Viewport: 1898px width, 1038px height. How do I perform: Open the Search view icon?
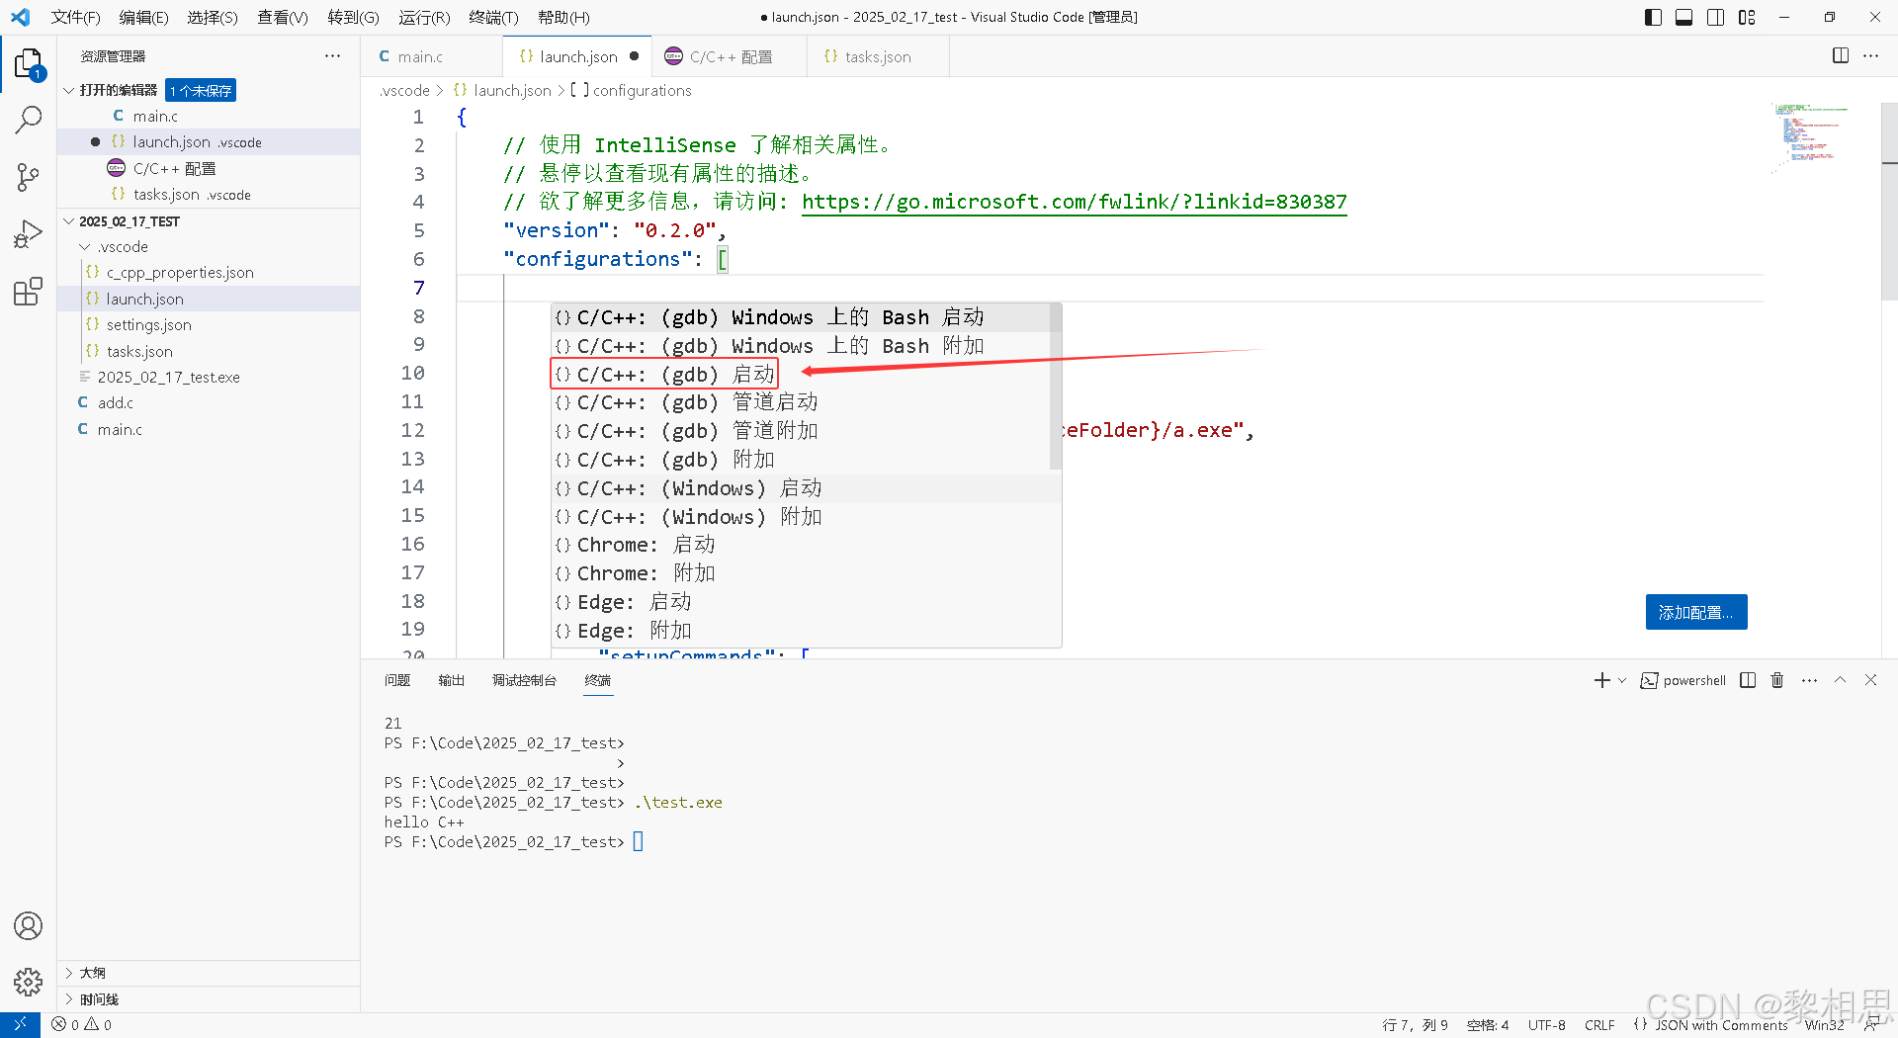(x=28, y=121)
